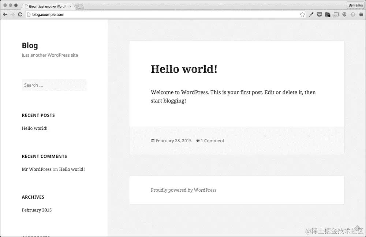Open the Hello world! post title
The image size is (366, 237).
coord(184,69)
